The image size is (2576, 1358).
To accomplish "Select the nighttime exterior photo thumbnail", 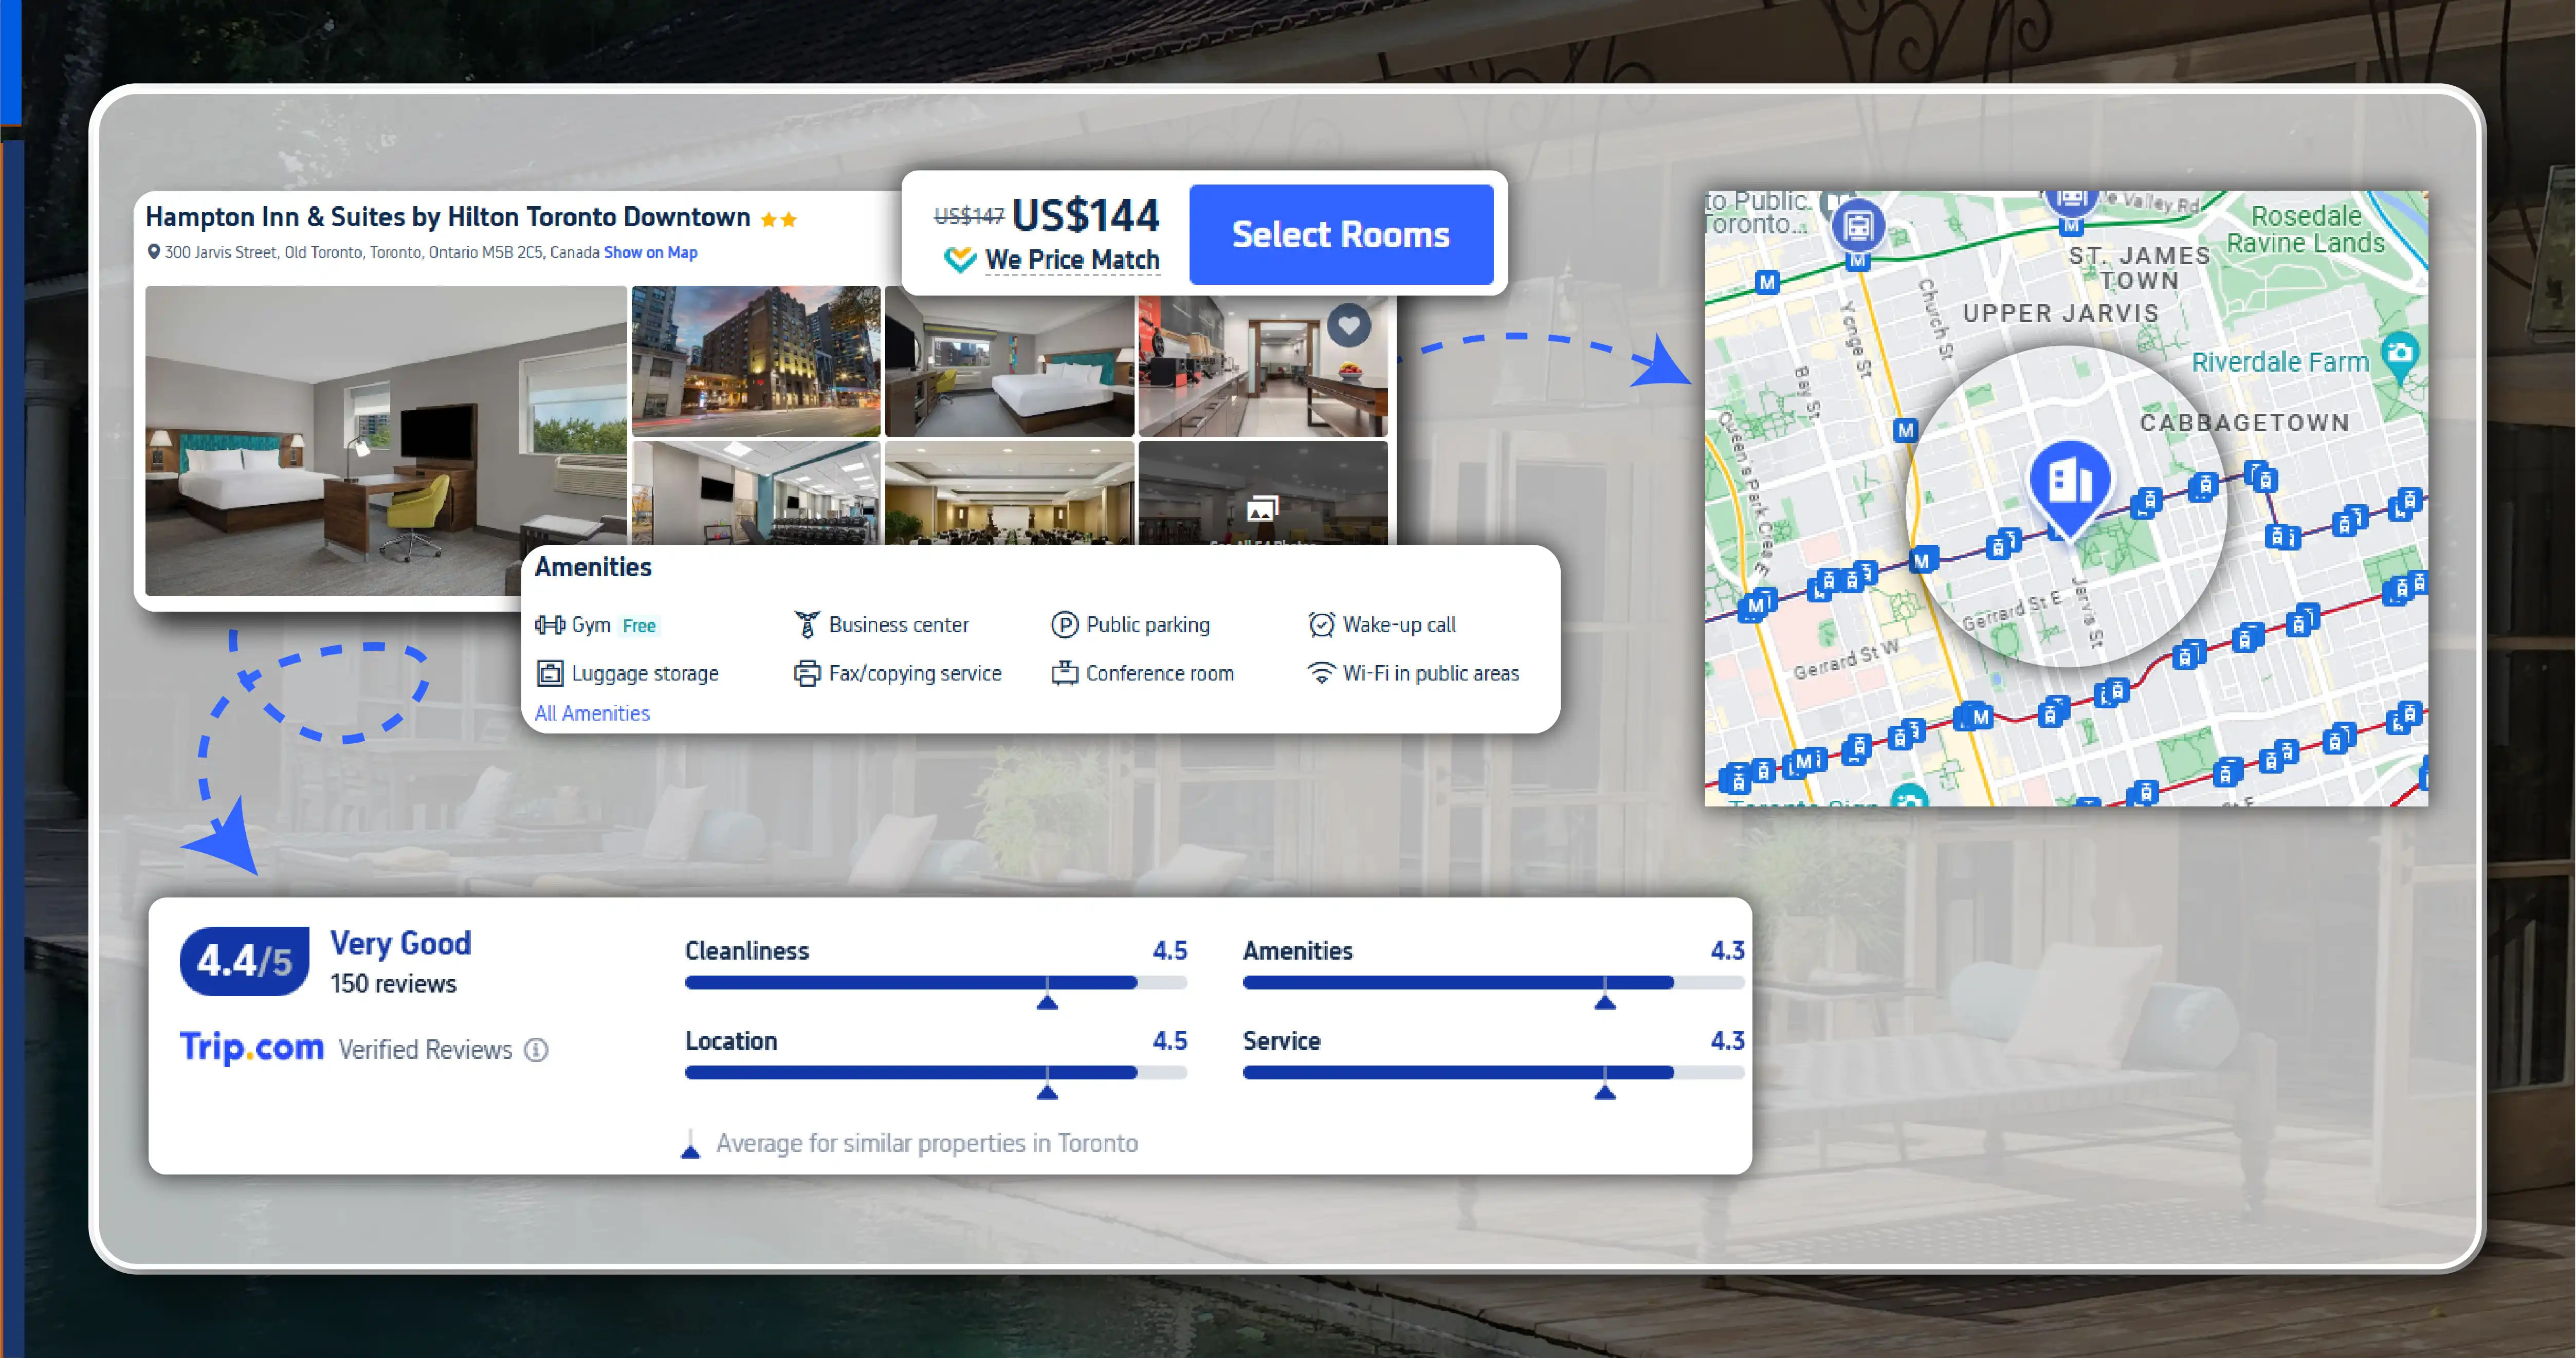I will pyautogui.click(x=756, y=362).
